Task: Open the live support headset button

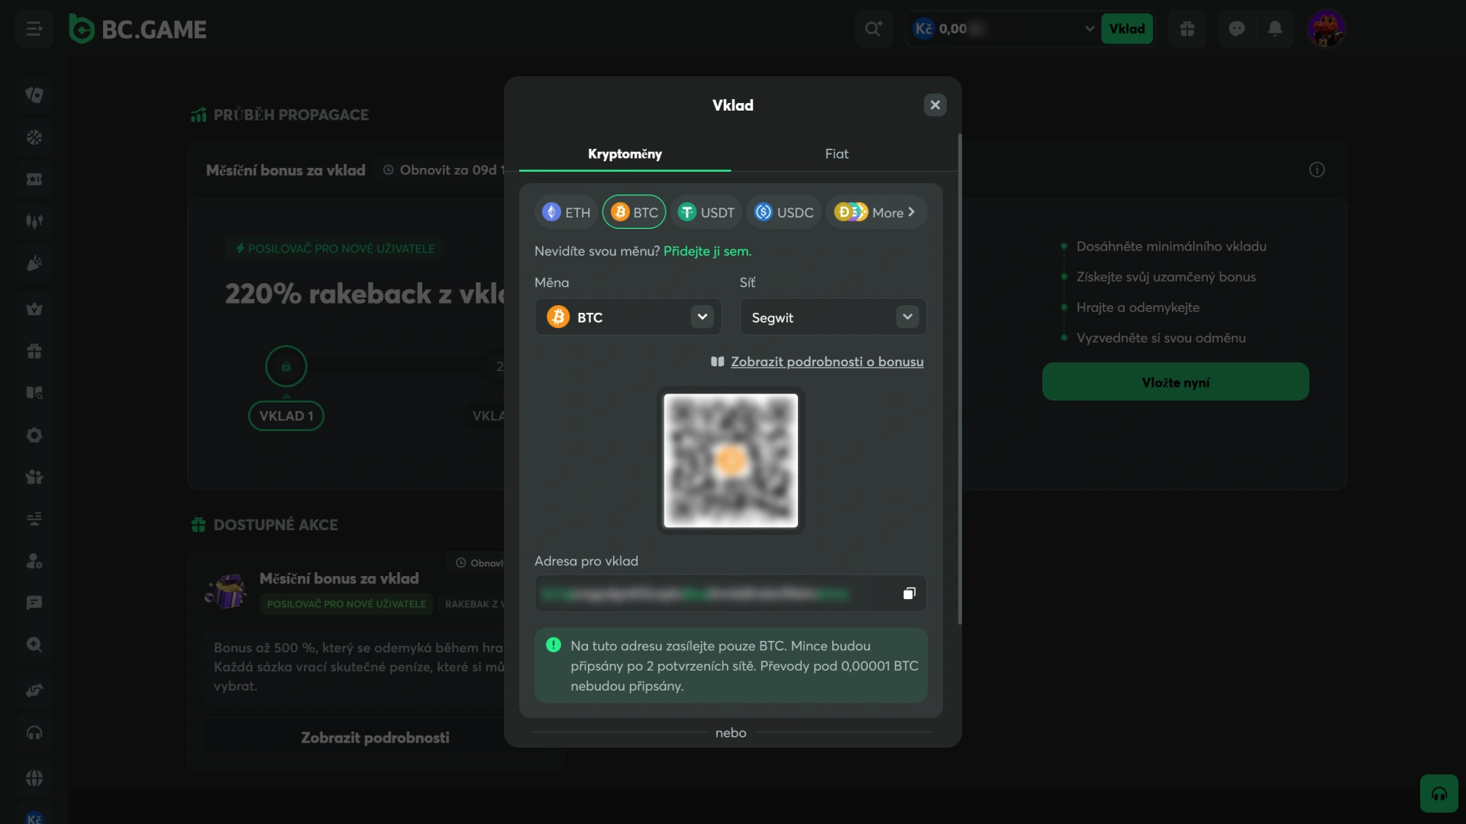Action: coord(1439,793)
